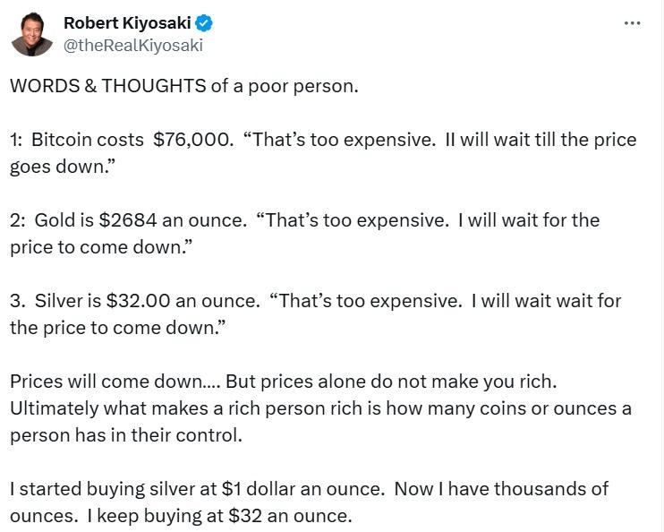The height and width of the screenshot is (532, 664).
Task: Click the "Prices will come down...." sentence
Action: click(x=115, y=380)
